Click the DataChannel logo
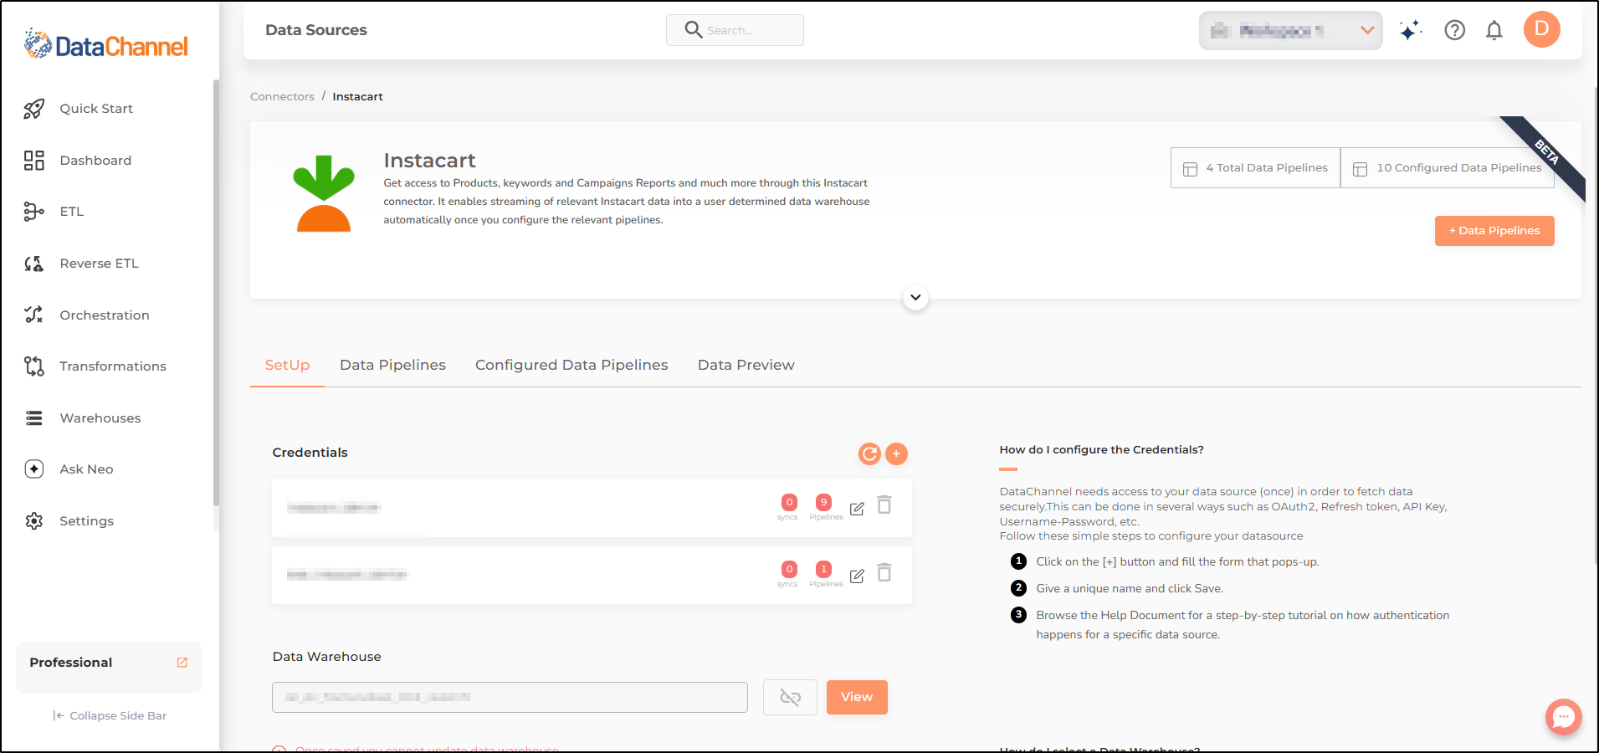Image resolution: width=1599 pixels, height=753 pixels. point(106,44)
